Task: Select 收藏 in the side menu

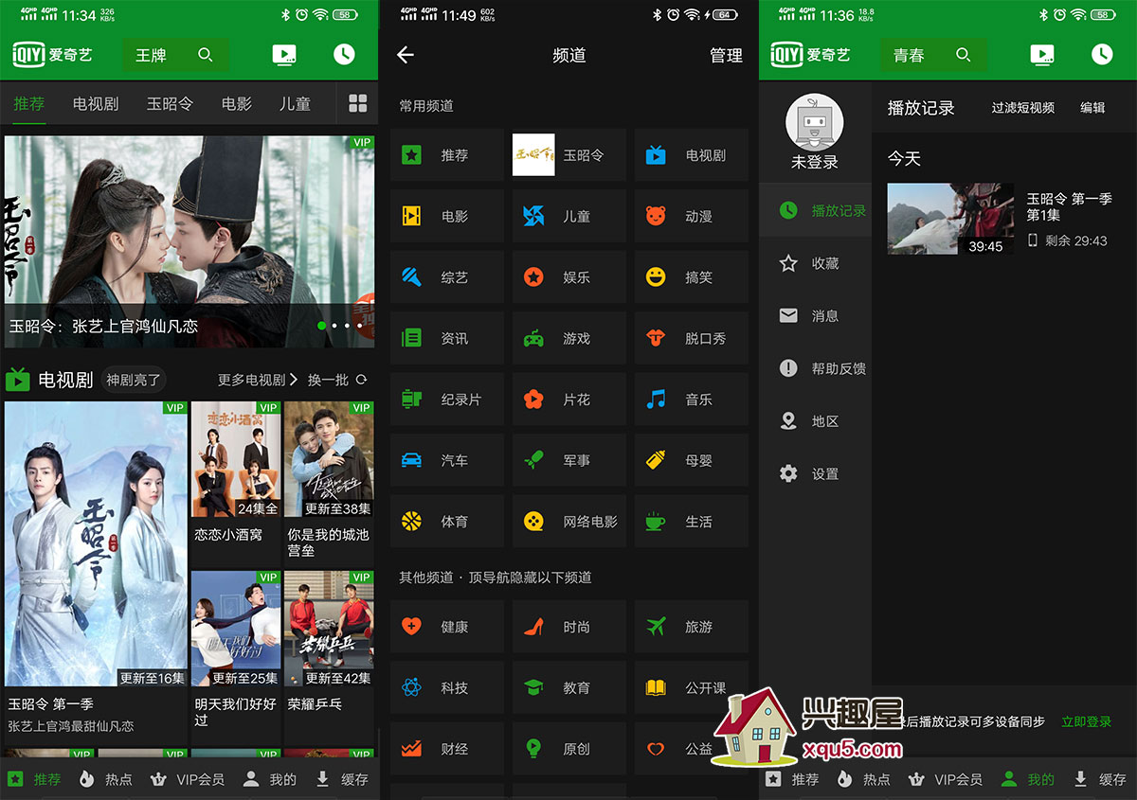Action: click(x=815, y=263)
